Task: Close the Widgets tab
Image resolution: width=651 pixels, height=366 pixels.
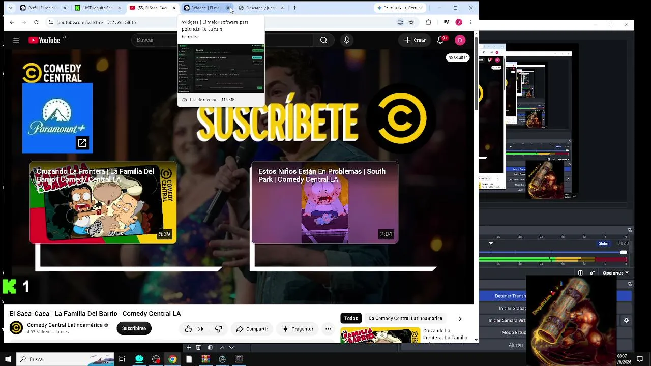Action: coord(228,8)
